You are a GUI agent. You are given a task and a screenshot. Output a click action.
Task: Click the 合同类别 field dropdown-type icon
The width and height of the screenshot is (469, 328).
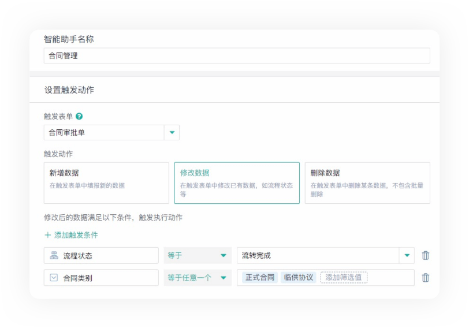coord(54,278)
